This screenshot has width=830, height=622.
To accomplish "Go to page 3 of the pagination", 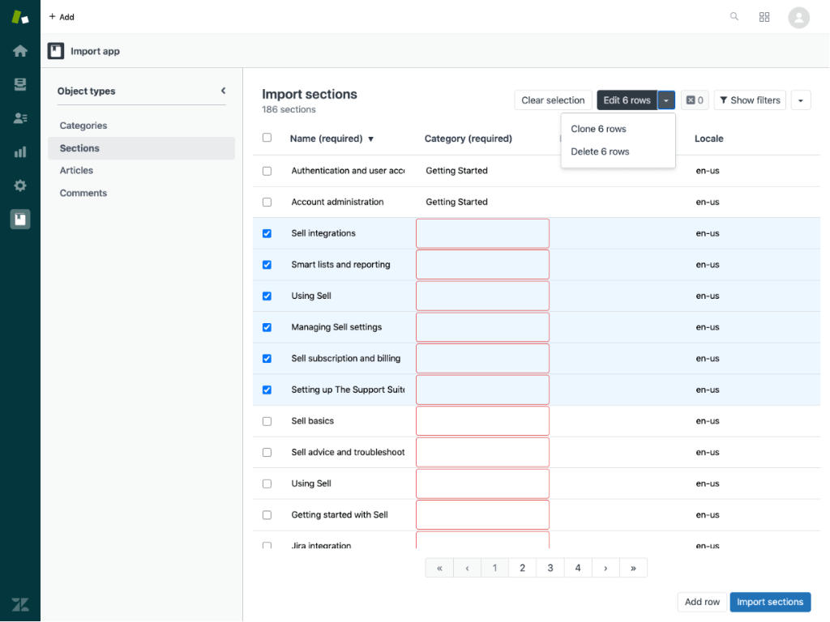I will tap(550, 567).
